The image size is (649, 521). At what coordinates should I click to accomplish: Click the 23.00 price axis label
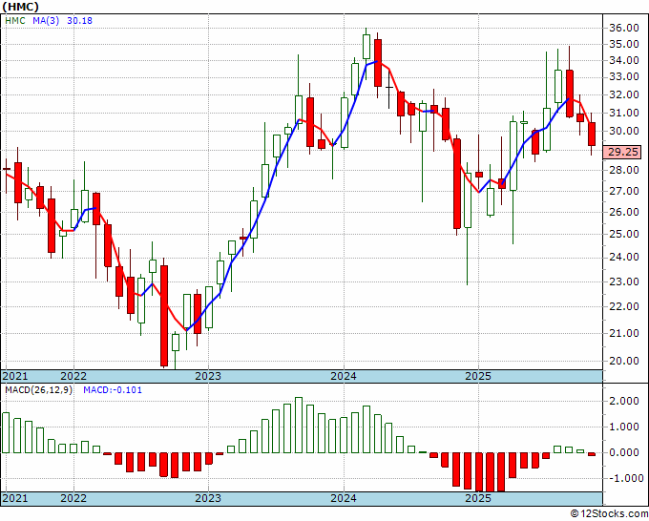[624, 281]
